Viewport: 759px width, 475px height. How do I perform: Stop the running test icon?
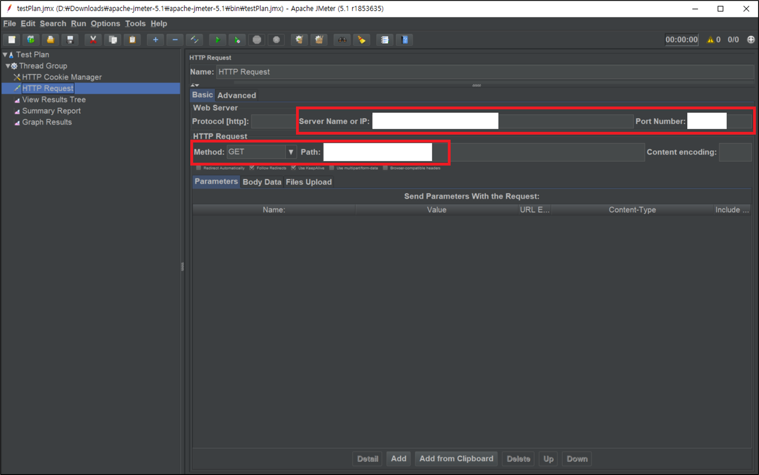coord(257,40)
